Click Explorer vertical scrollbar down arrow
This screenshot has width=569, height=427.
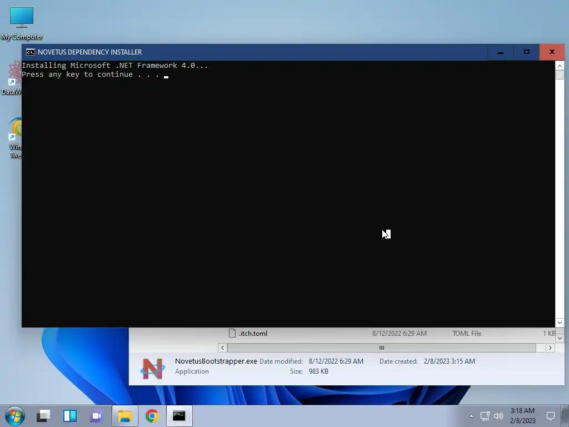560,339
